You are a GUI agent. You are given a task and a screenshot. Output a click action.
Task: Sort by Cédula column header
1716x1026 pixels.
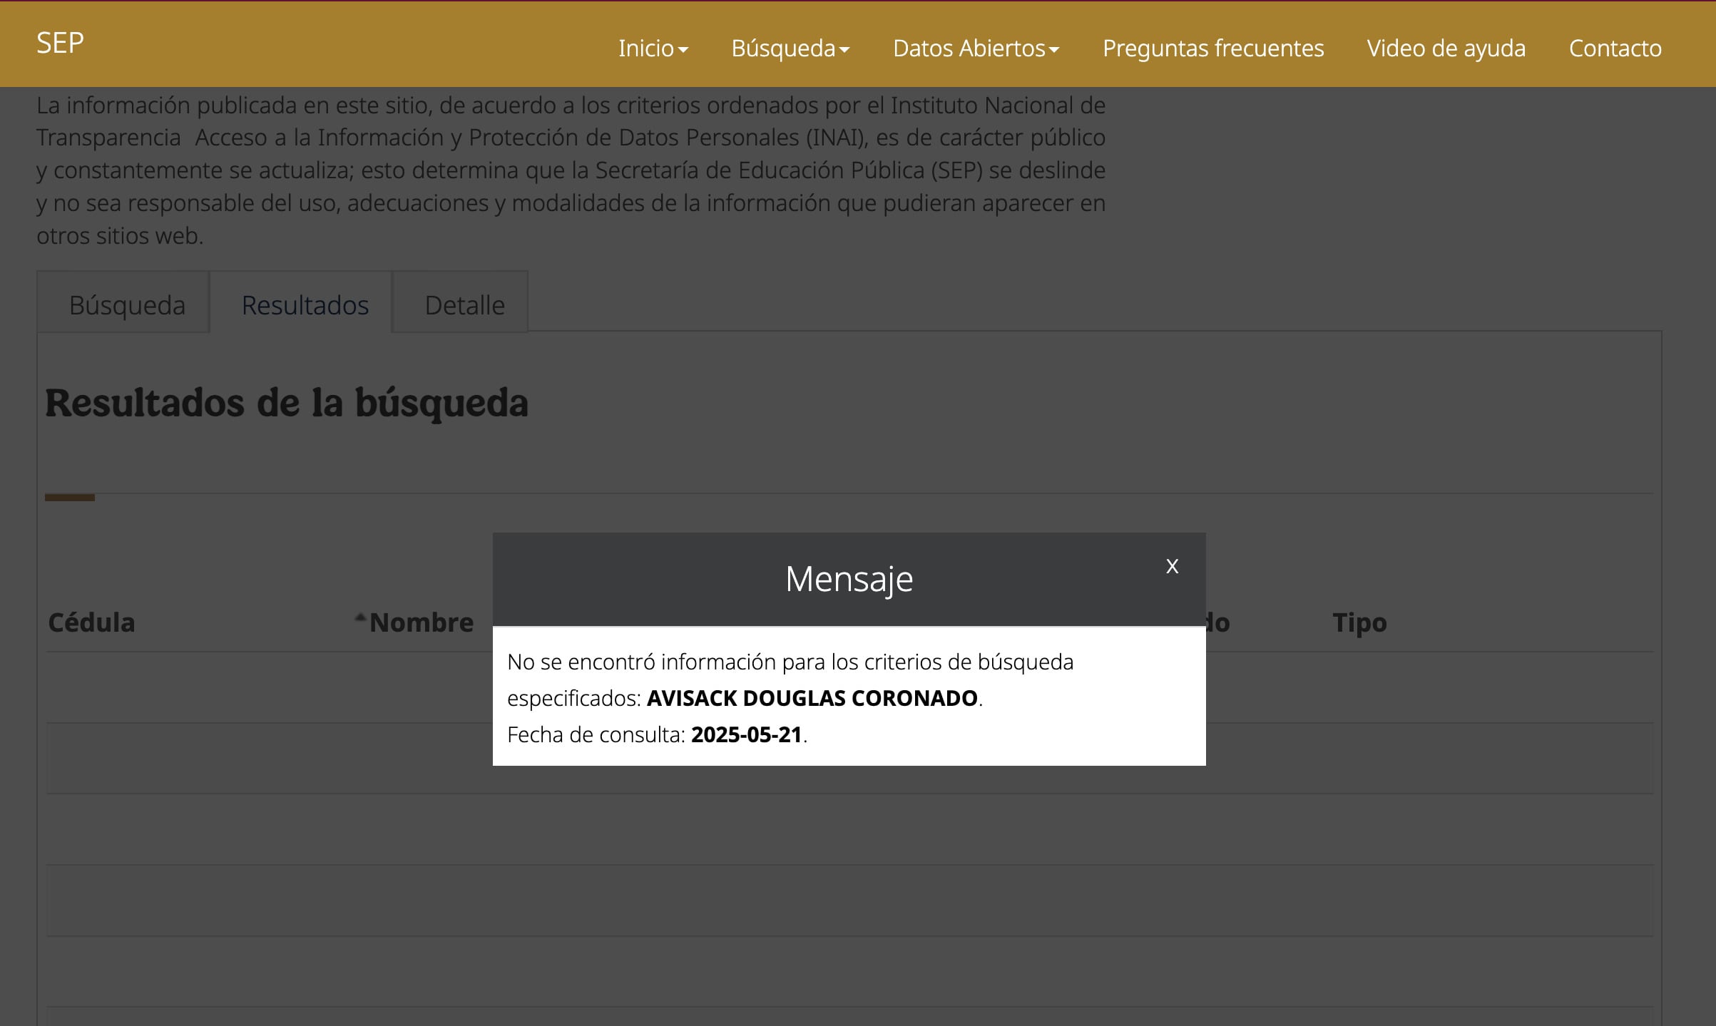click(91, 622)
